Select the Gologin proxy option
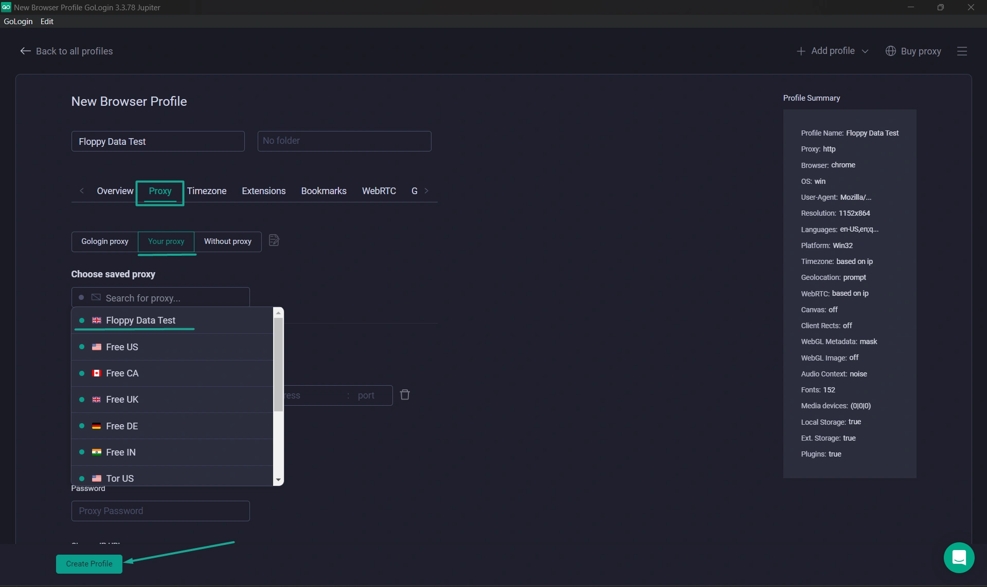The height and width of the screenshot is (587, 987). (x=105, y=241)
